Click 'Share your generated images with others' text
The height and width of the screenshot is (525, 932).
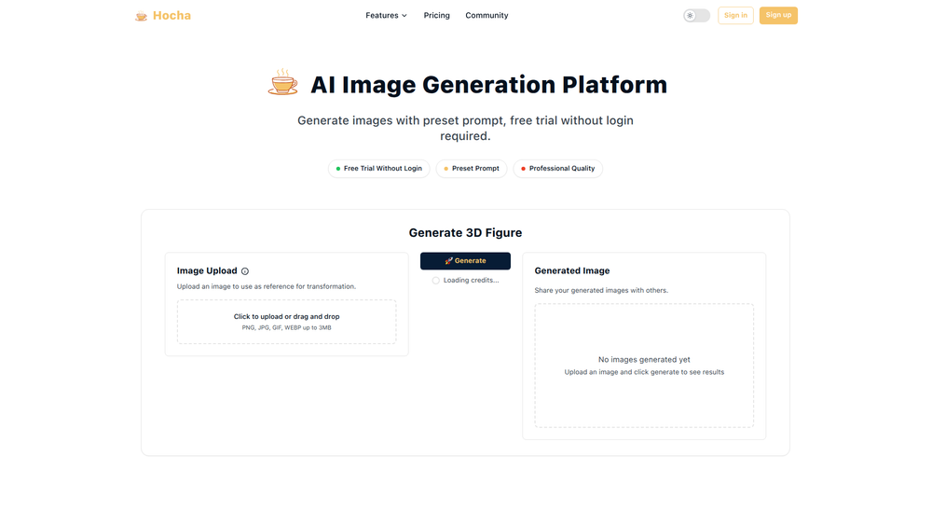[601, 290]
